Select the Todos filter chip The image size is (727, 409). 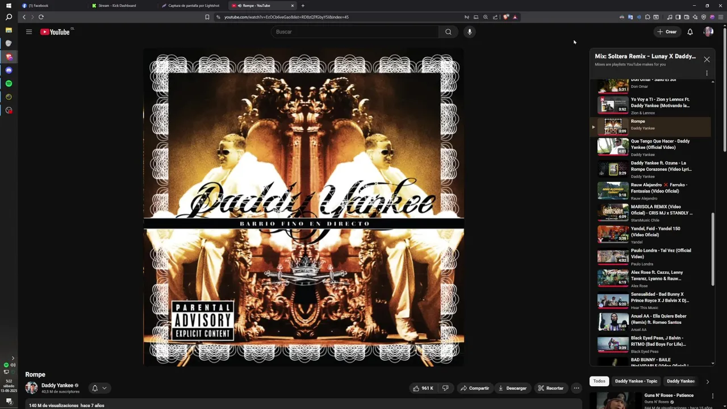(x=599, y=381)
